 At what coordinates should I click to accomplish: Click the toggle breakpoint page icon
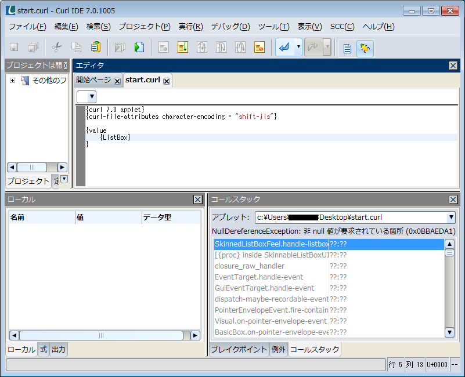tap(163, 47)
